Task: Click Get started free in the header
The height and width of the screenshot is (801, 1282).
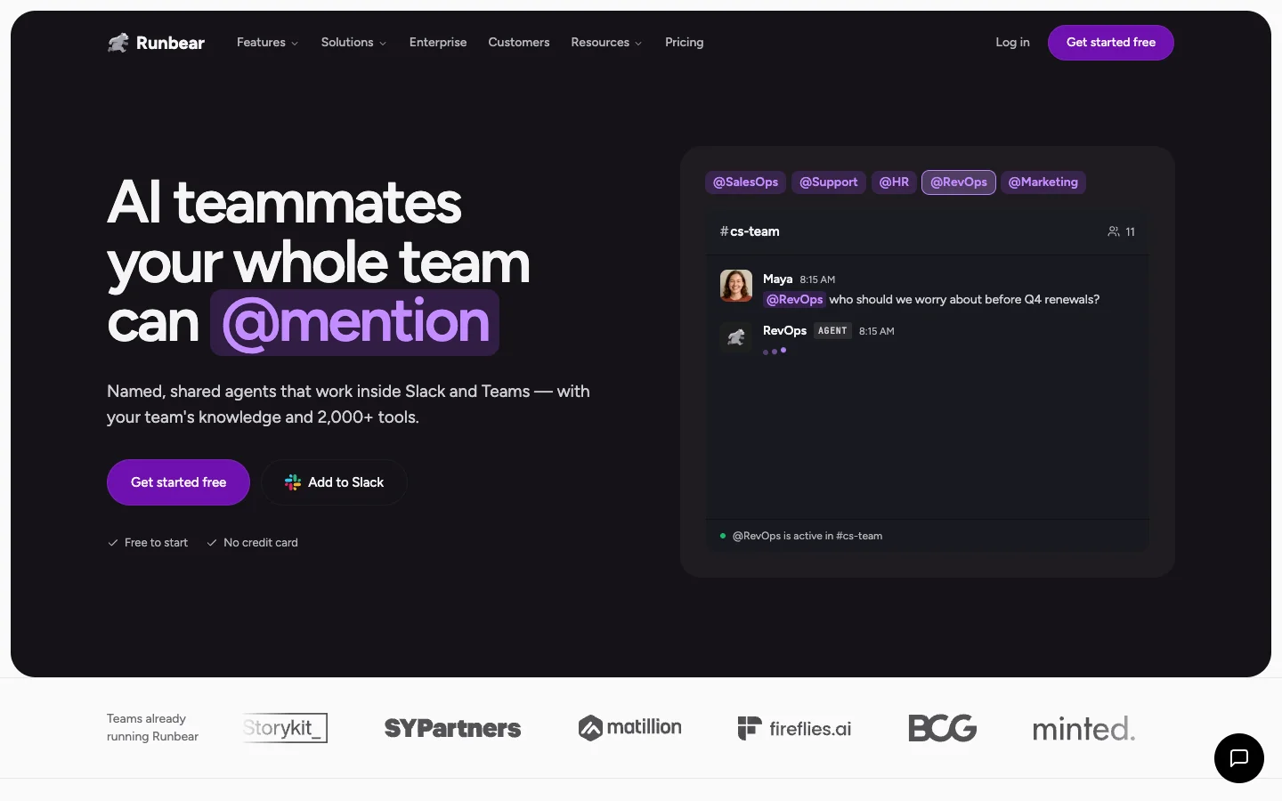Action: tap(1111, 43)
